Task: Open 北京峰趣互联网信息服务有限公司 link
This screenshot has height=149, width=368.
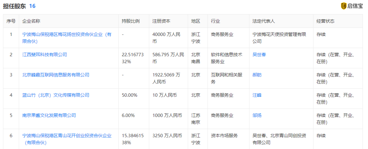Action: 56,75
